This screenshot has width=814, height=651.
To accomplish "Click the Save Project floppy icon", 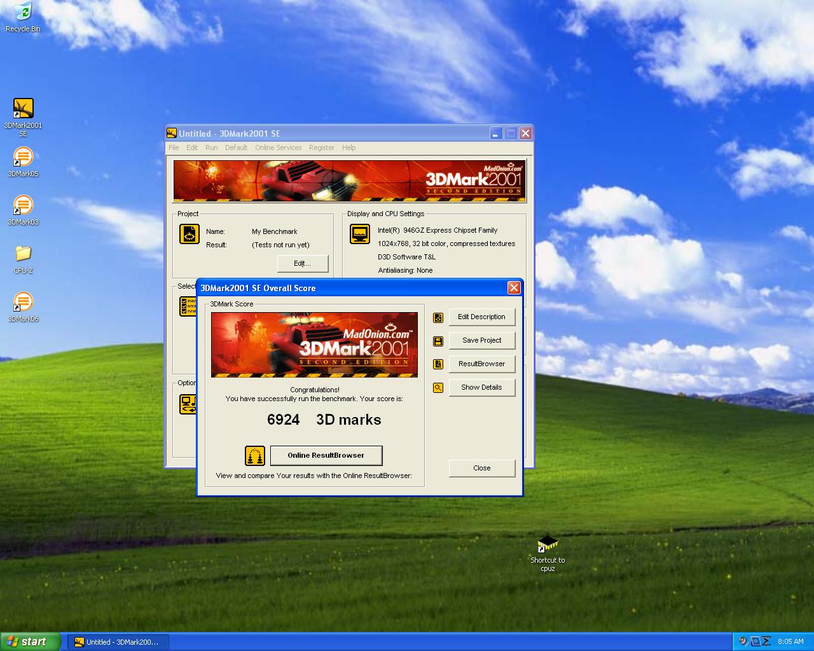I will click(438, 341).
